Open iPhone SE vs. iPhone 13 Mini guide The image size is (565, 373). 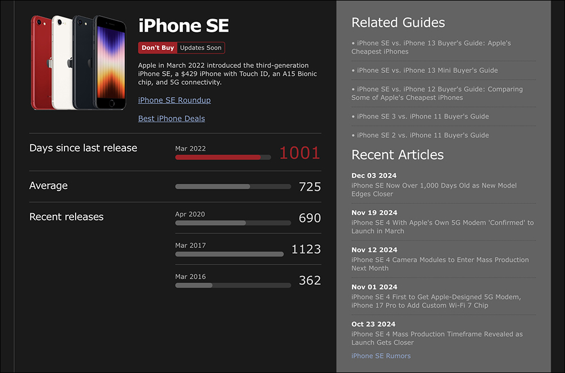424,70
